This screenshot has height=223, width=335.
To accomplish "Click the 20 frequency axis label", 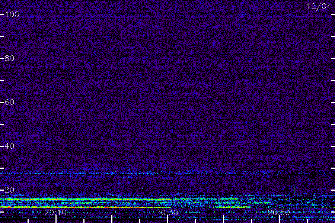I will [x=9, y=190].
